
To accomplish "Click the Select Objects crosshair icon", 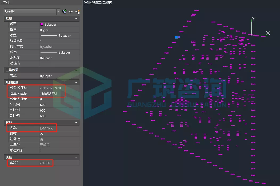I will point(71,11).
